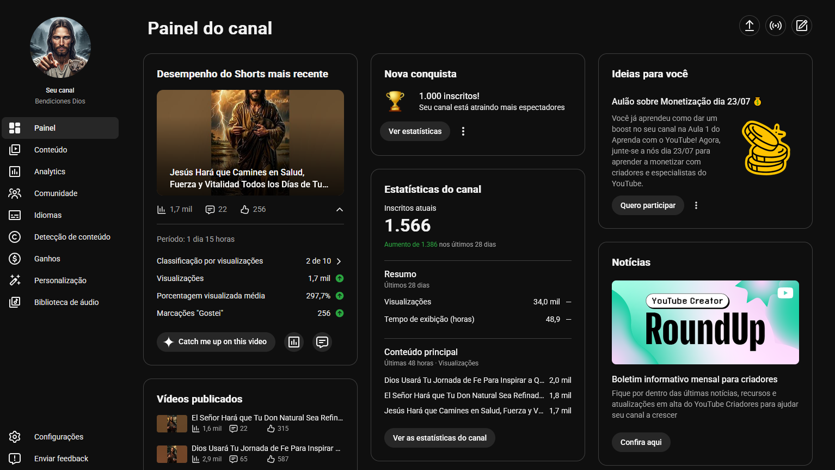Click the Enviar feedback icon
This screenshot has height=470, width=835.
pos(15,459)
